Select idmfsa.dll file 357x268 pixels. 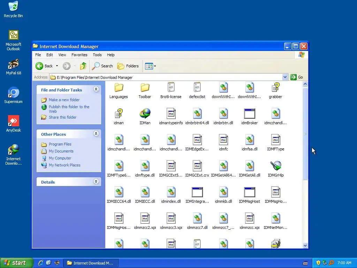[x=250, y=143]
